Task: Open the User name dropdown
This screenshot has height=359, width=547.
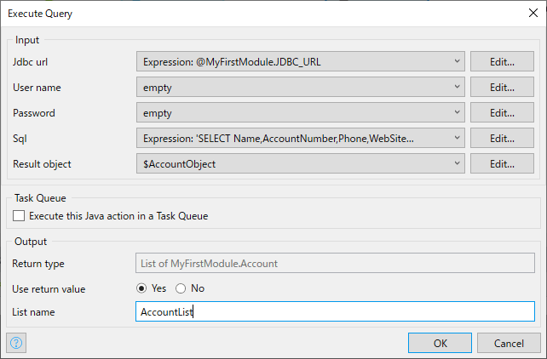Action: pos(458,87)
